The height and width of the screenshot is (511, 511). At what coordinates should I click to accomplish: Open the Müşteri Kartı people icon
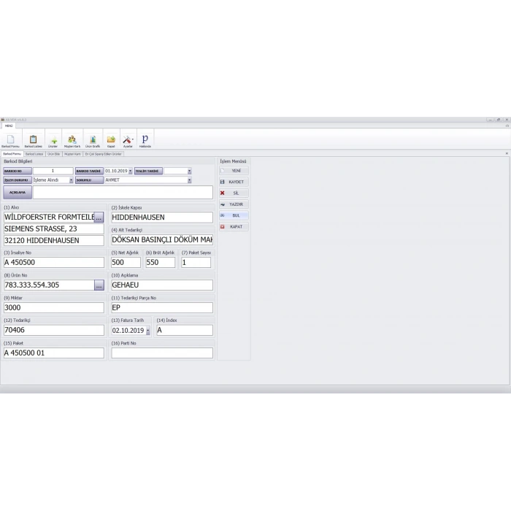point(72,141)
